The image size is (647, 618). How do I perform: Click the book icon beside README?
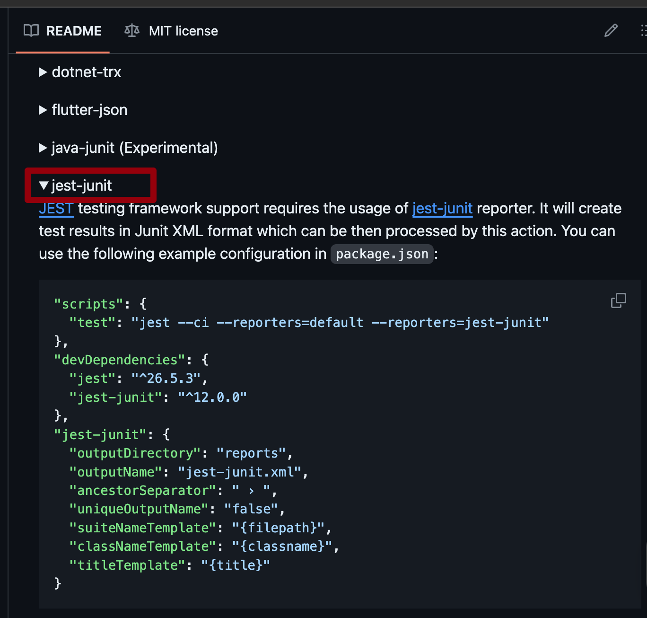pyautogui.click(x=31, y=31)
